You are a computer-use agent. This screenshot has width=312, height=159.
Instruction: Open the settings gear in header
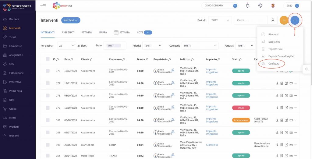click(x=260, y=5)
